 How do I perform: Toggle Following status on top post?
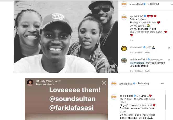pyautogui.click(x=154, y=4)
